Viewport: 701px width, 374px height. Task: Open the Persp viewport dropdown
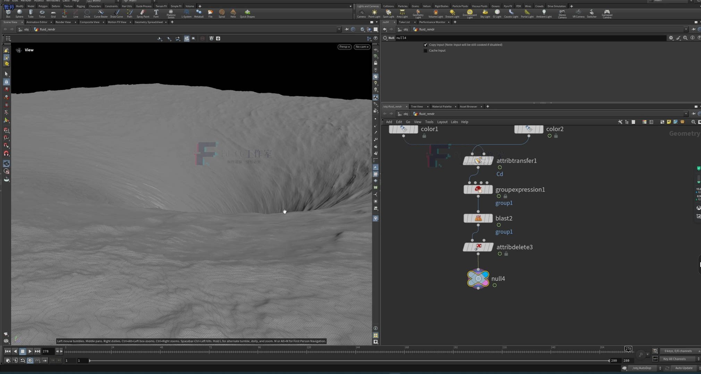pyautogui.click(x=344, y=47)
